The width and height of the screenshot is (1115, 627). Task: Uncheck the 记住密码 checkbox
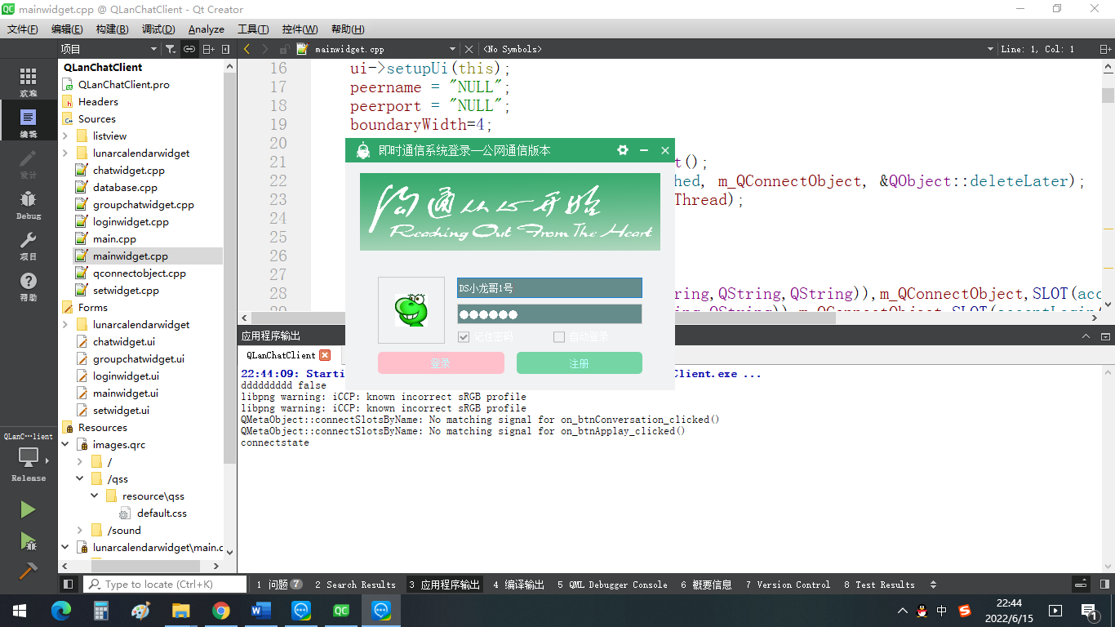pyautogui.click(x=464, y=337)
